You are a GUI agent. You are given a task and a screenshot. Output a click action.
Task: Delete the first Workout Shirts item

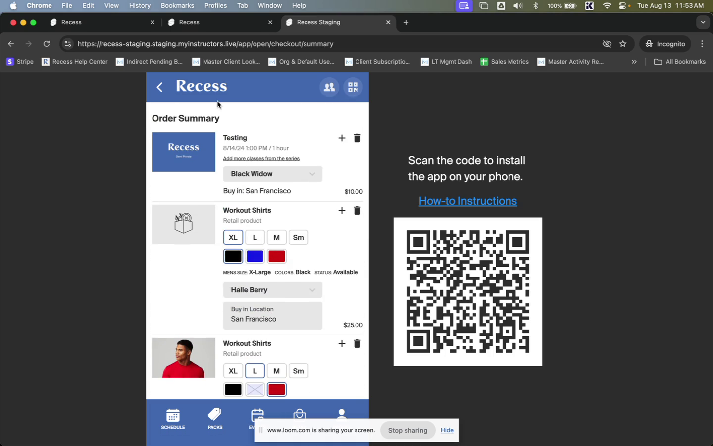pos(357,211)
